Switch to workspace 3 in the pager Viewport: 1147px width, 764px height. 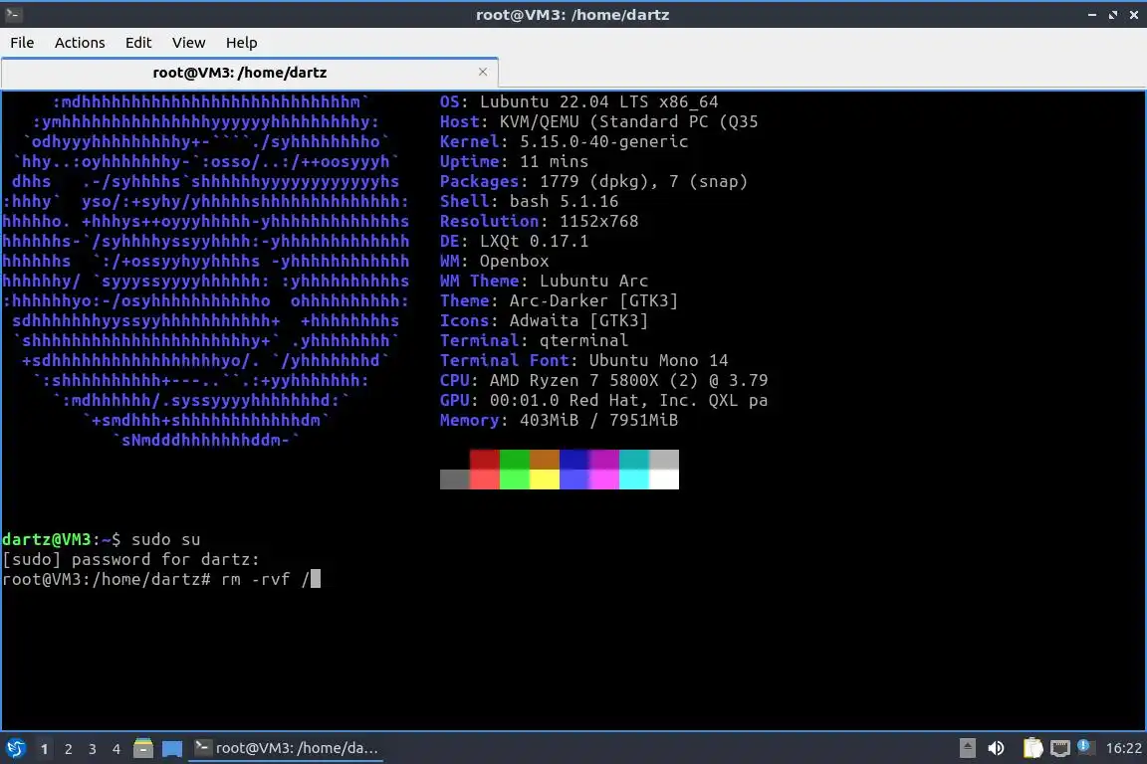tap(93, 749)
